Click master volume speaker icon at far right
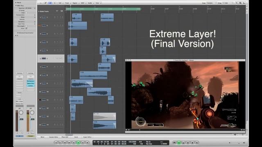Viewport: 262px width, 147px height. (x=244, y=143)
